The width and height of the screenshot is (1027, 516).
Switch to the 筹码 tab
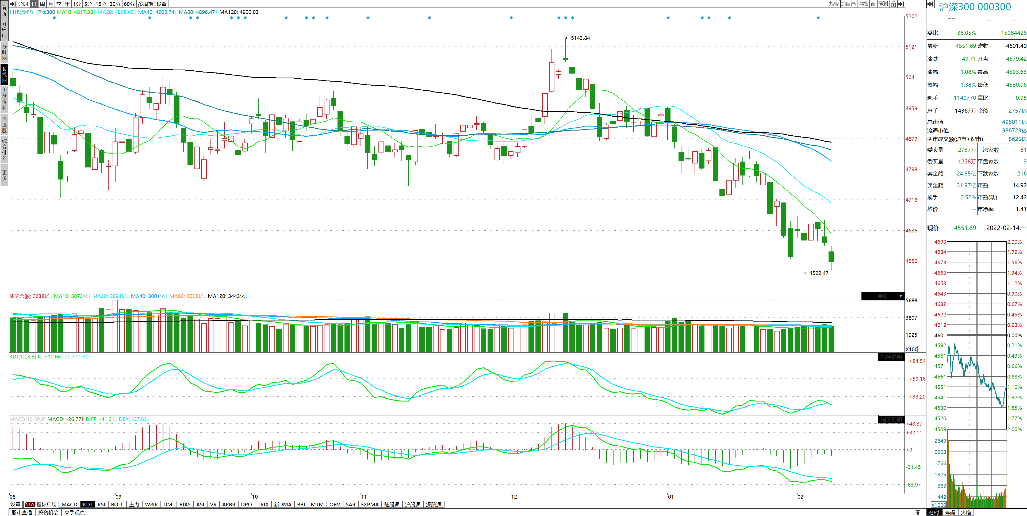click(950, 513)
